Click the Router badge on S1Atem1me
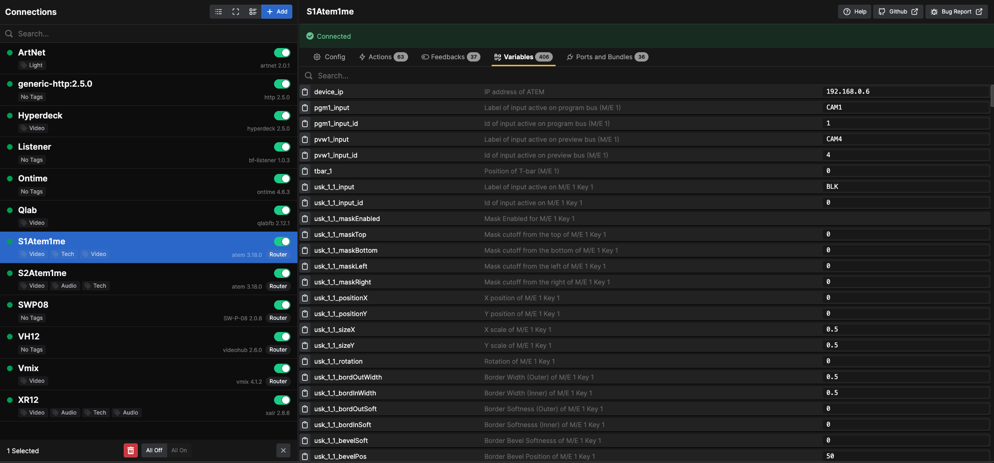 click(278, 255)
